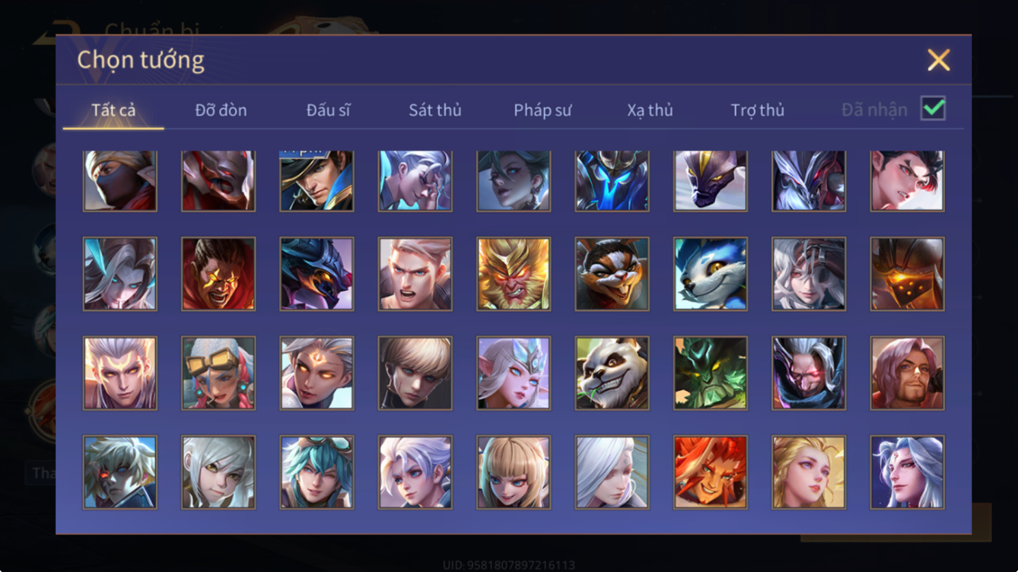The width and height of the screenshot is (1018, 572).
Task: Choose the blonde bob-haired girl hero
Action: pyautogui.click(x=513, y=472)
